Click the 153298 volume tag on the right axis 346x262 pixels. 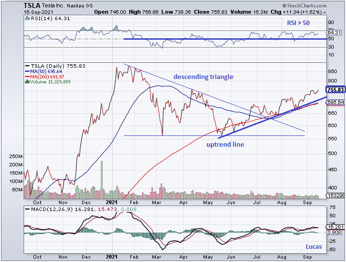point(335,195)
